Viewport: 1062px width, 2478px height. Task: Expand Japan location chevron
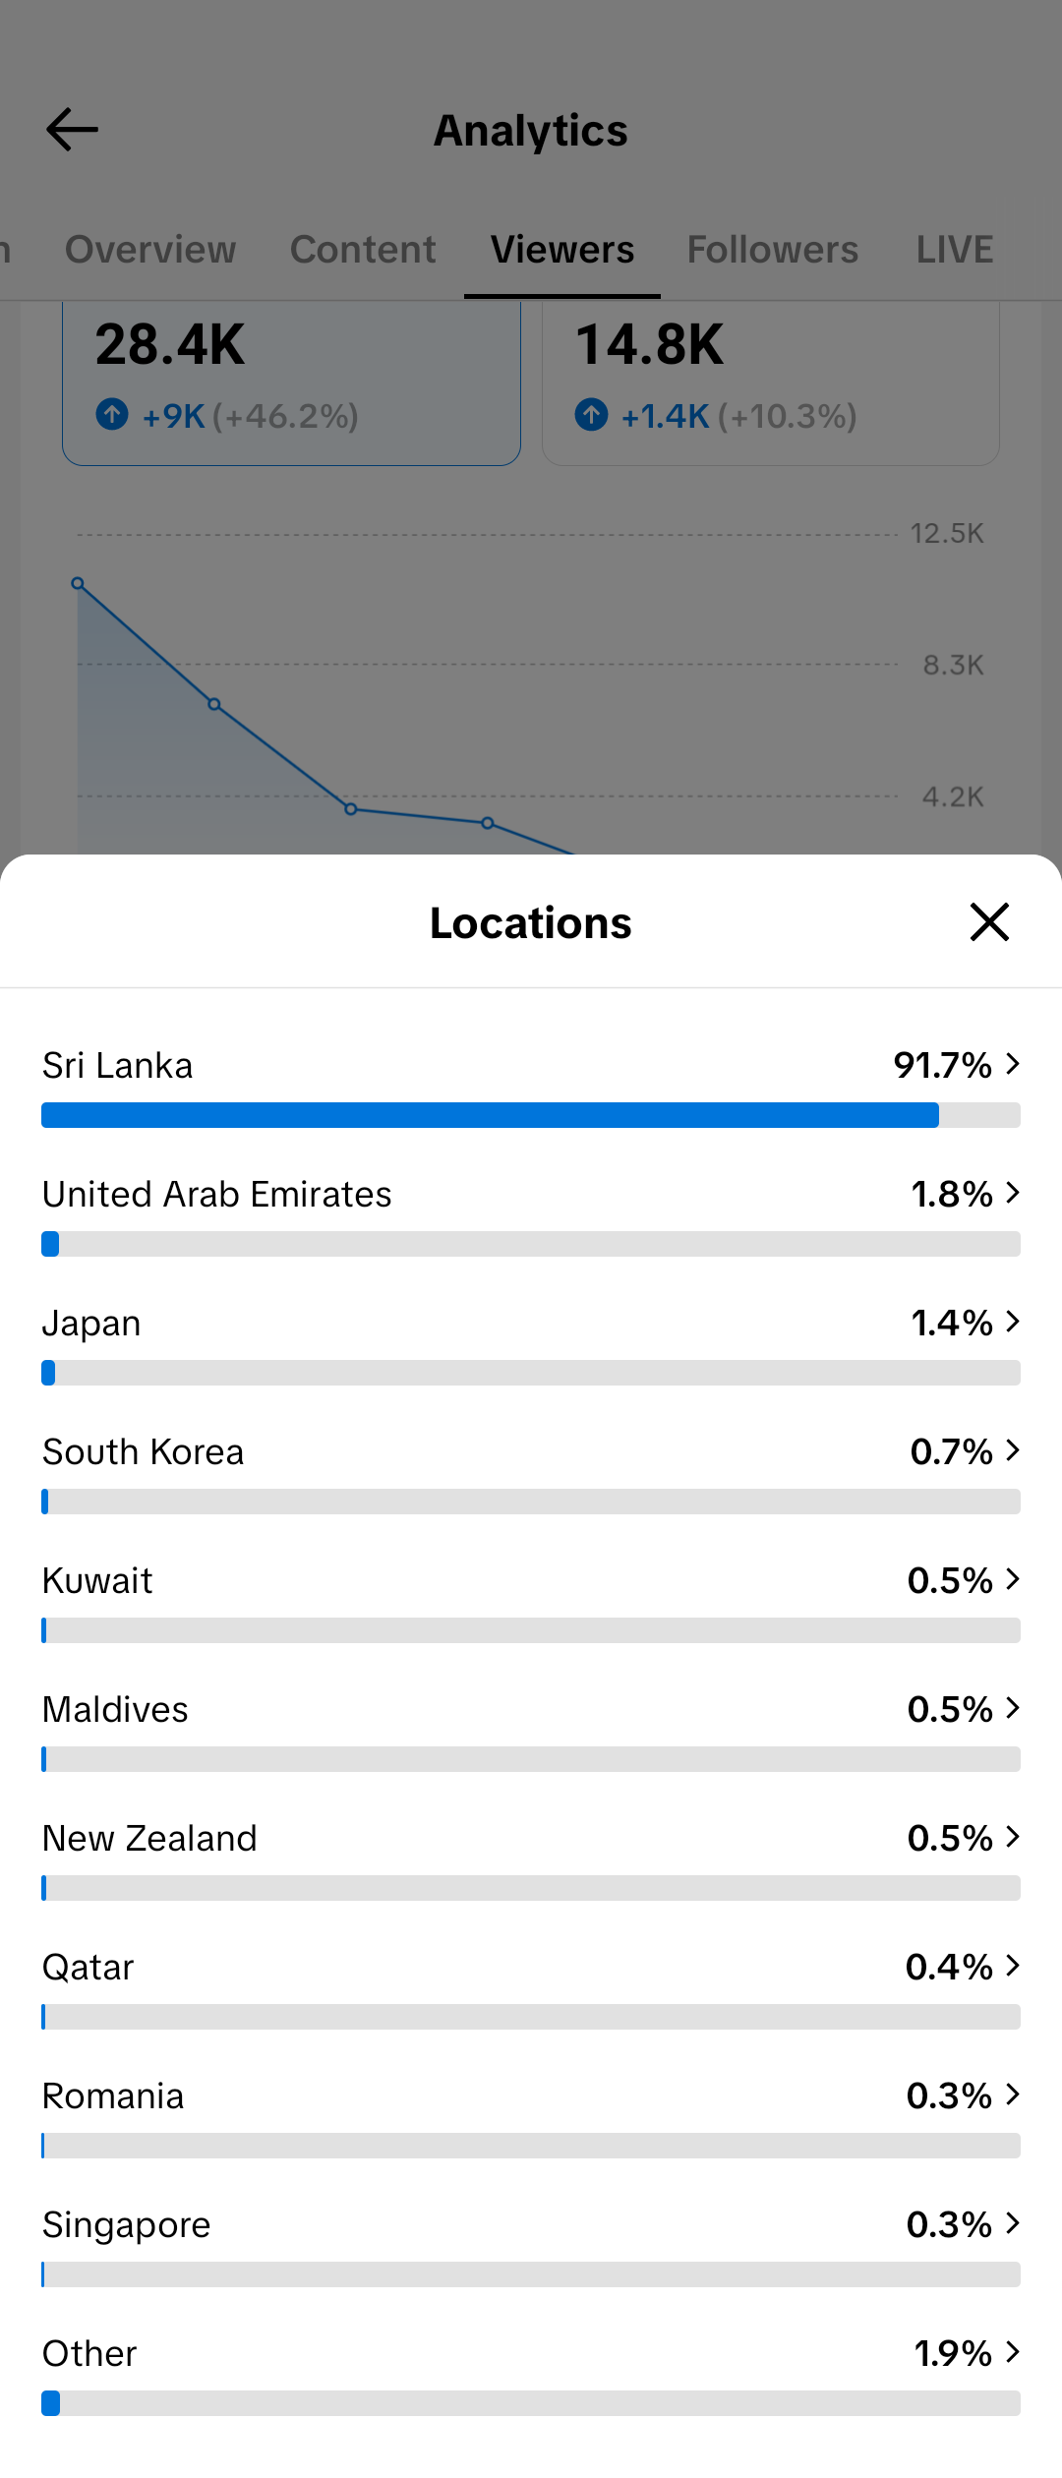coord(1013,1322)
